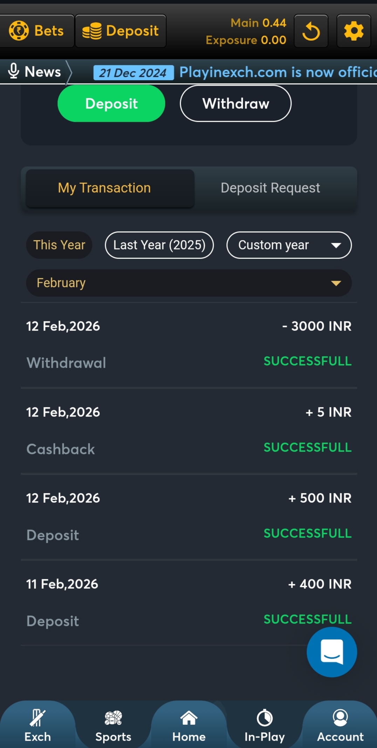Open Sports from the bottom bar
This screenshot has width=377, height=748.
click(113, 725)
